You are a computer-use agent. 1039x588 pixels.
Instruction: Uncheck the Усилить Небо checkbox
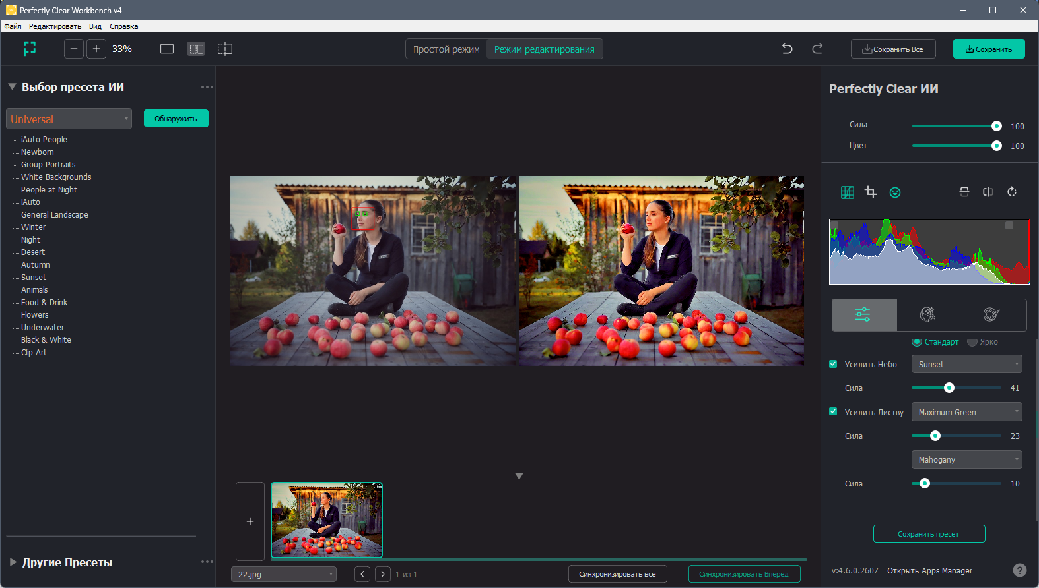[833, 364]
